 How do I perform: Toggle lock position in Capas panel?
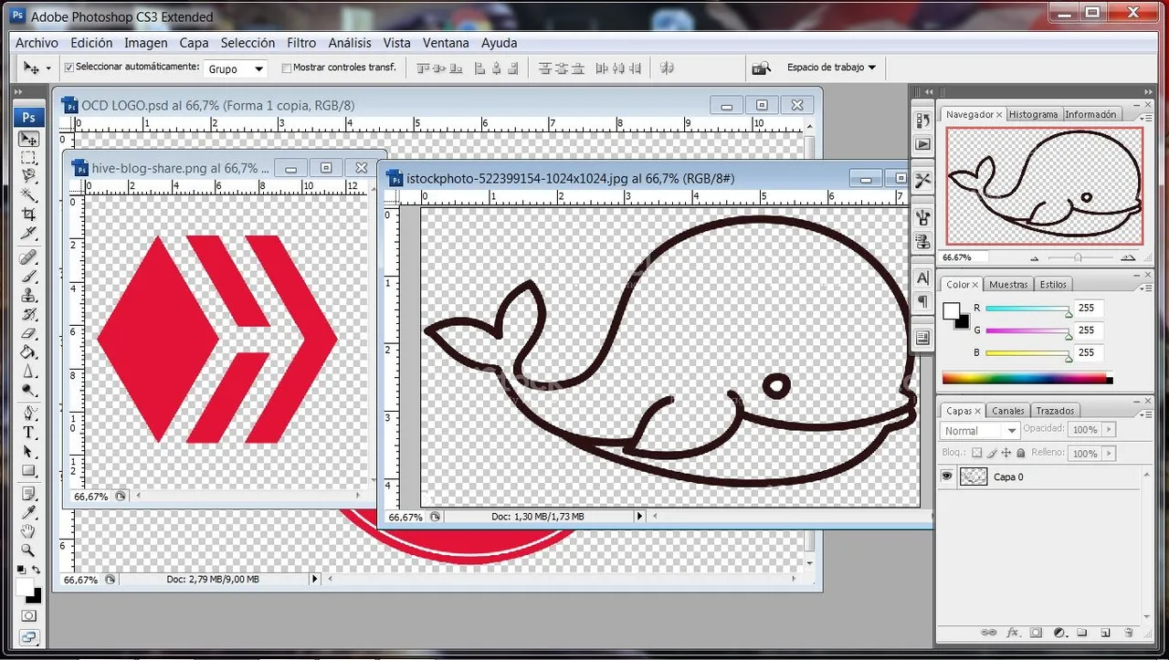point(1006,453)
